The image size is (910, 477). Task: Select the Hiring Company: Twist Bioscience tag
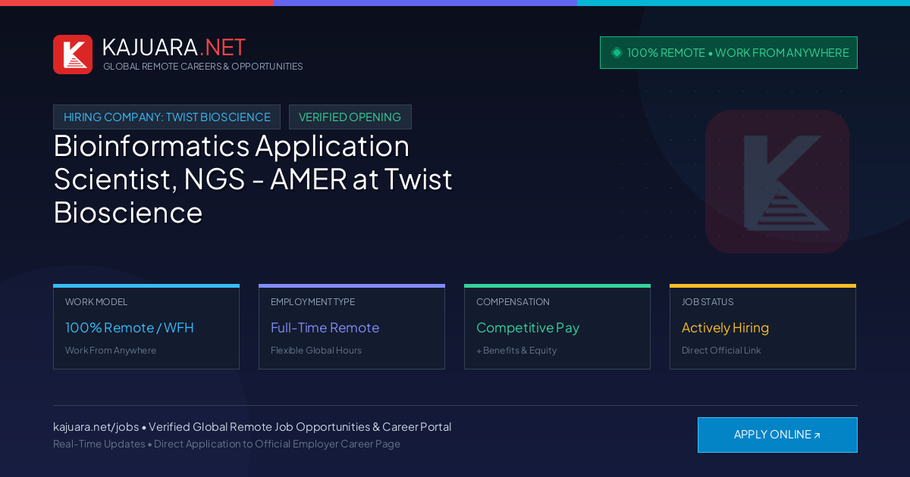click(x=167, y=117)
